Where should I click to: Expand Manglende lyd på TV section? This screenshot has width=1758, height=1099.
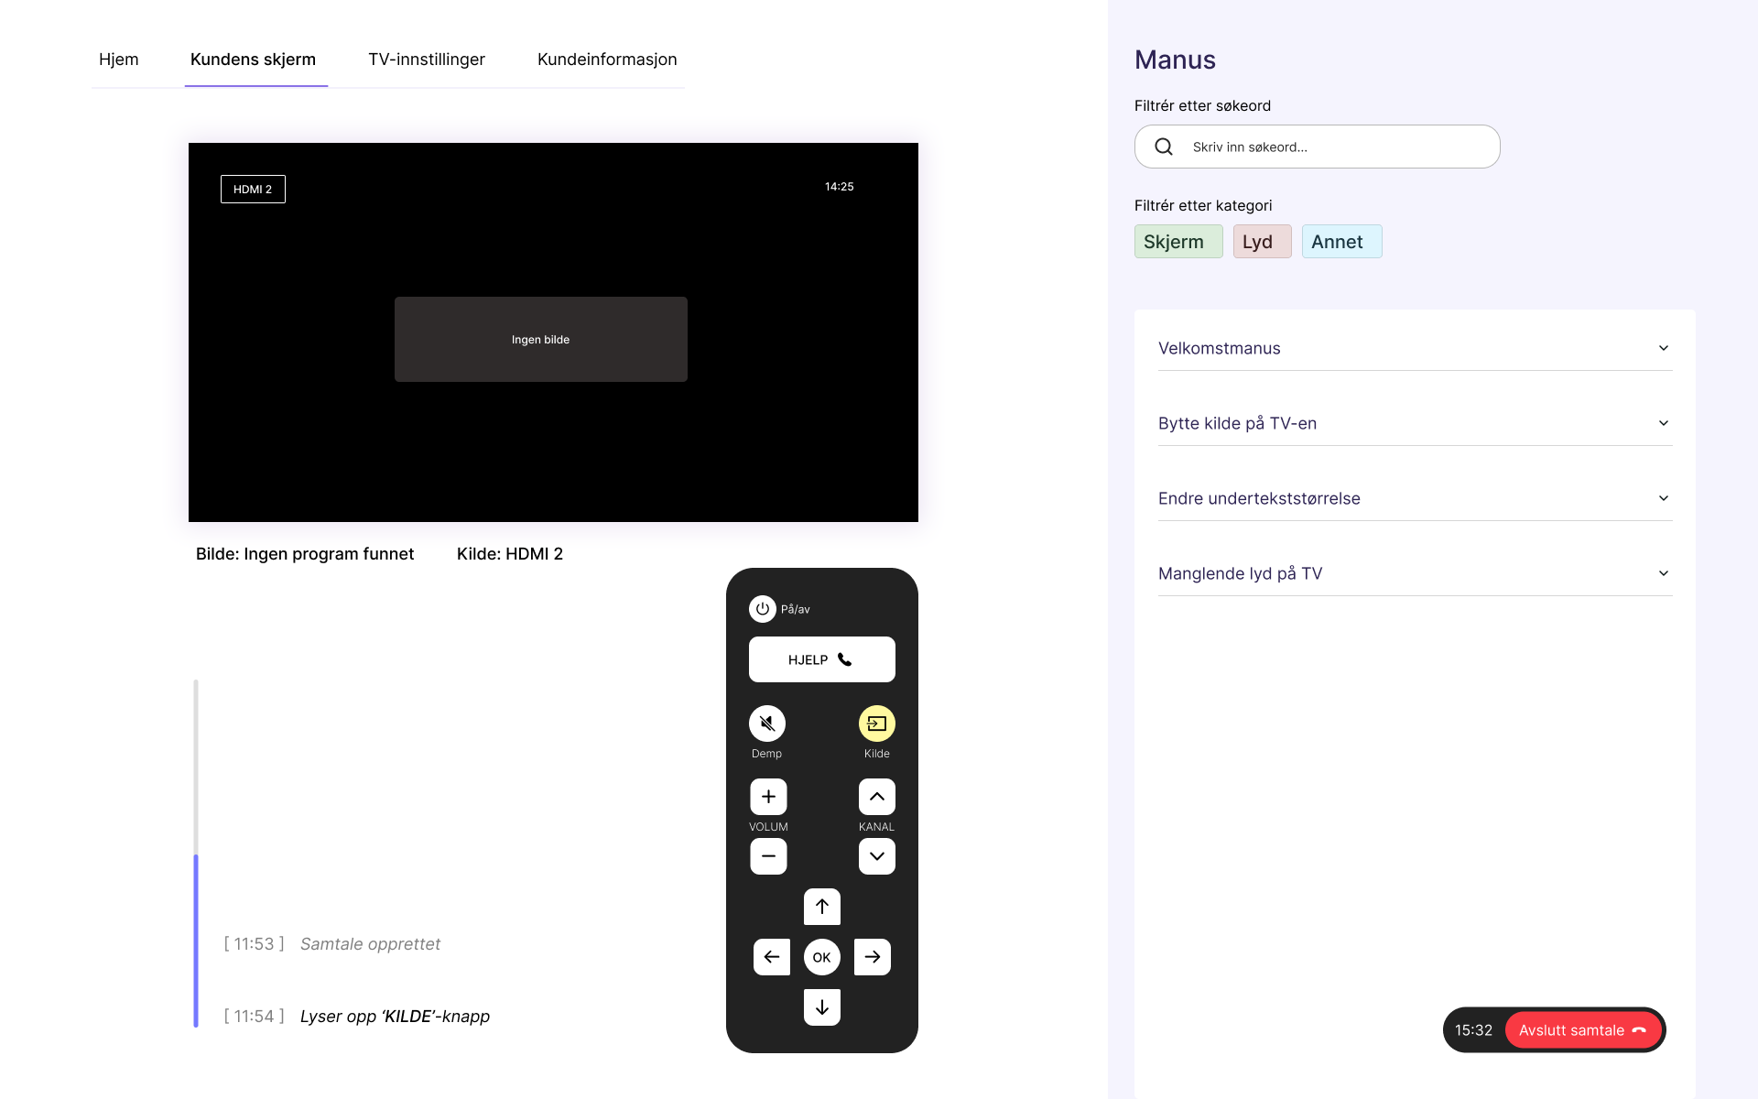[1415, 573]
